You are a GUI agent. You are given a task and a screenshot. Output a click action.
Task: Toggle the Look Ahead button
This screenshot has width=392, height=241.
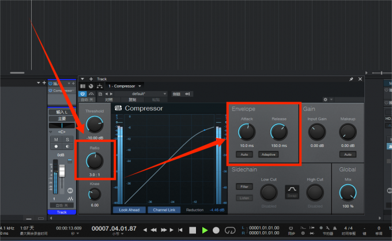(x=129, y=210)
